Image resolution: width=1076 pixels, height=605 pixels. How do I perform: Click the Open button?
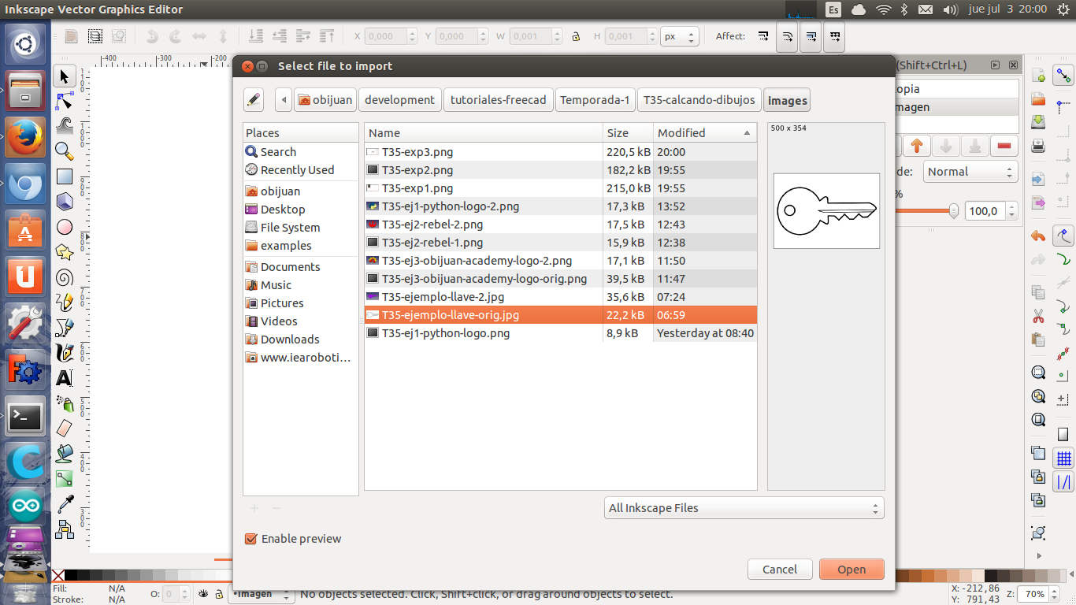(851, 570)
